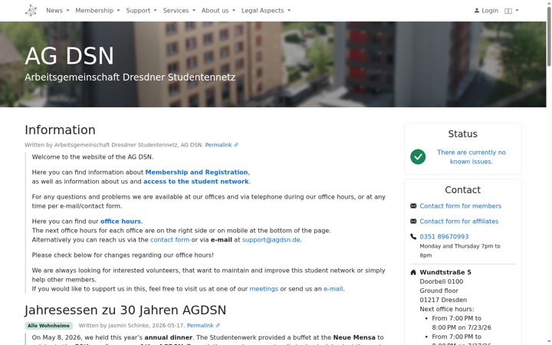Click the Wundtstraße 5 address title

point(445,272)
